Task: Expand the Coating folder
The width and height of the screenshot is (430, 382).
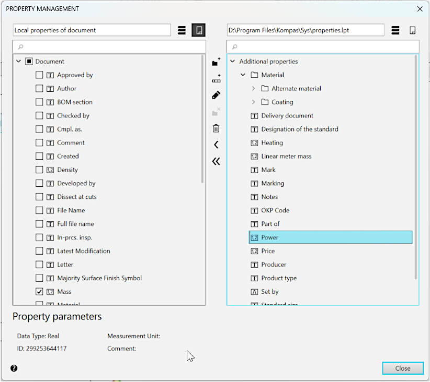Action: pos(254,102)
